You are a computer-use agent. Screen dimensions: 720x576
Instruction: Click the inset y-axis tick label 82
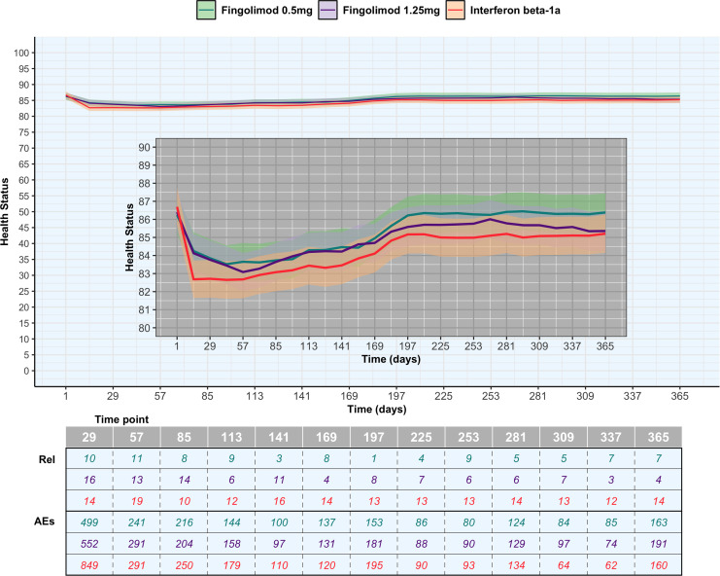[144, 292]
